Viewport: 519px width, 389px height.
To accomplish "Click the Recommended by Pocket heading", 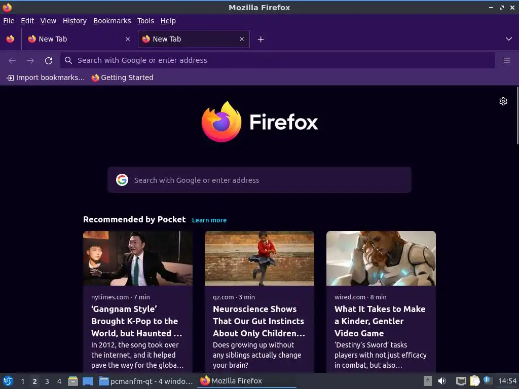I will [134, 220].
